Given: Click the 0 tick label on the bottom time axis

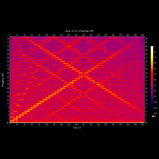Looking at the screenshot, I should (10, 125).
